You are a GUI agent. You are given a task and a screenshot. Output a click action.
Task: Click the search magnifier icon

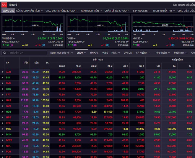coord(4,53)
